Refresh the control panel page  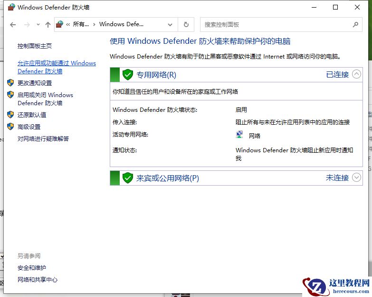coord(186,24)
